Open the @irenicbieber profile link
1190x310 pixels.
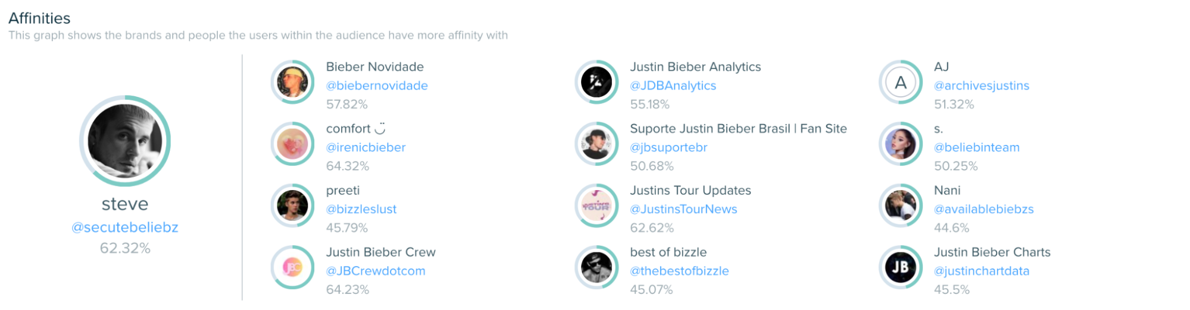tap(366, 147)
